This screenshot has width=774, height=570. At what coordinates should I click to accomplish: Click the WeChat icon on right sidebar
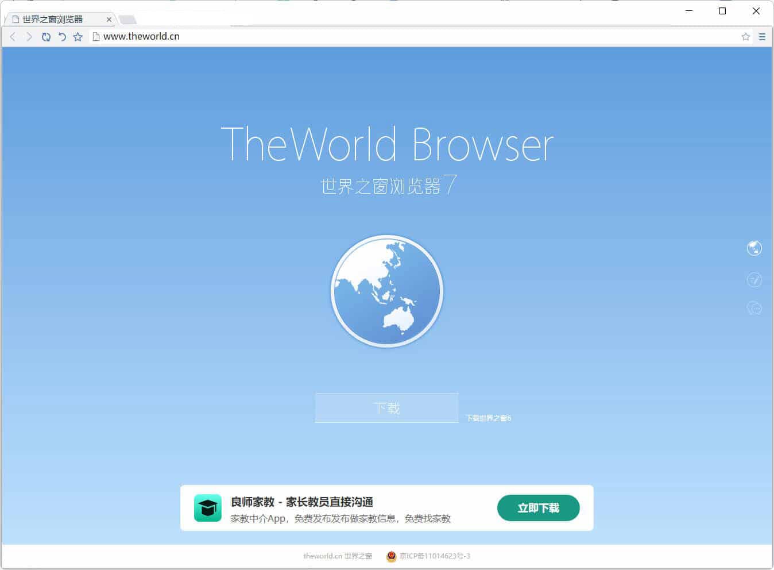pyautogui.click(x=754, y=309)
